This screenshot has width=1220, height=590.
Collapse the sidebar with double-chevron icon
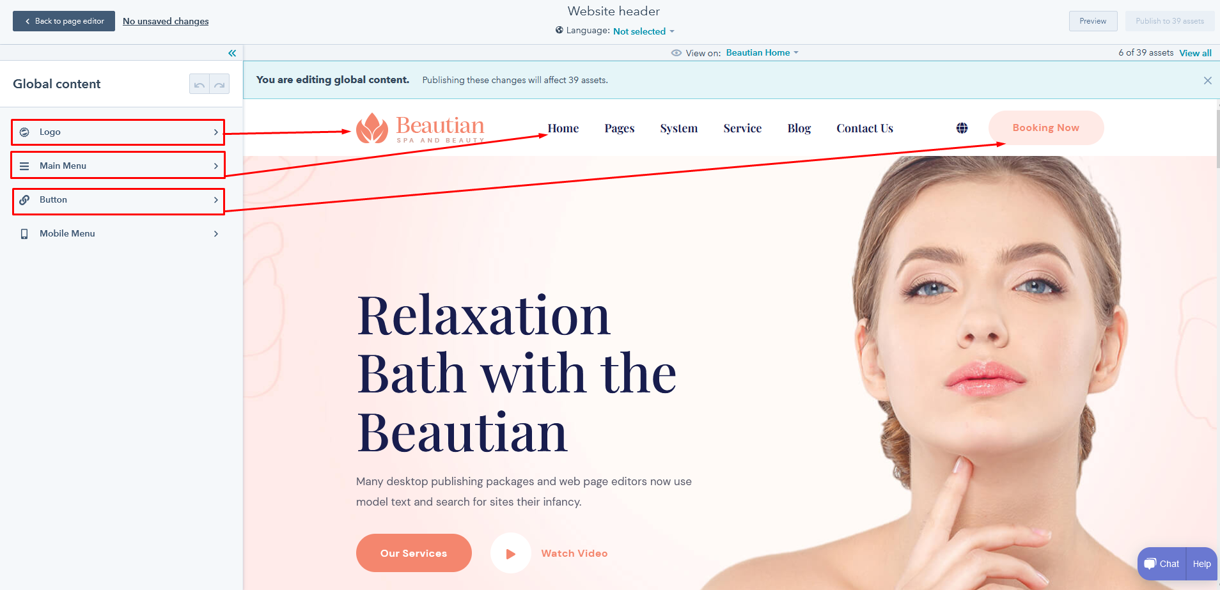[232, 53]
